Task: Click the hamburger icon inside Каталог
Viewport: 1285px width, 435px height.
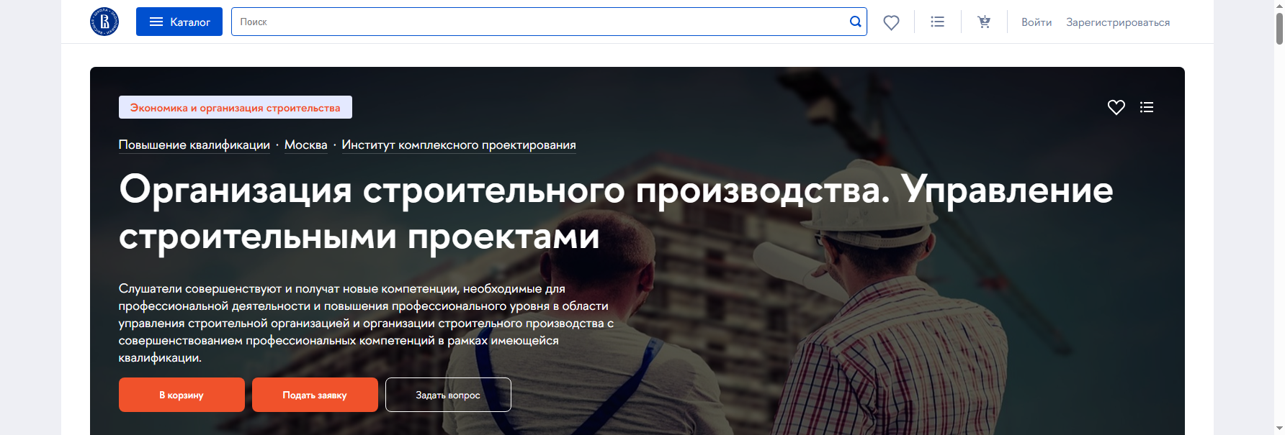Action: pos(156,22)
